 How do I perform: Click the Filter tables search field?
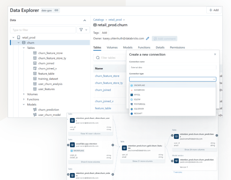(110, 58)
